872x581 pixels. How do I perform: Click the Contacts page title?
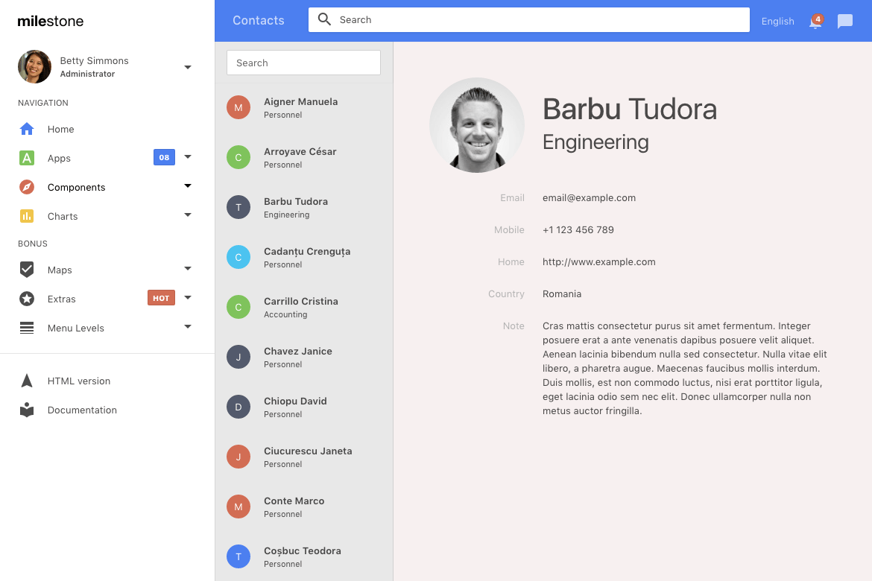[x=259, y=21]
